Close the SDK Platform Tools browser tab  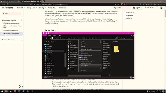[x=41, y=1]
